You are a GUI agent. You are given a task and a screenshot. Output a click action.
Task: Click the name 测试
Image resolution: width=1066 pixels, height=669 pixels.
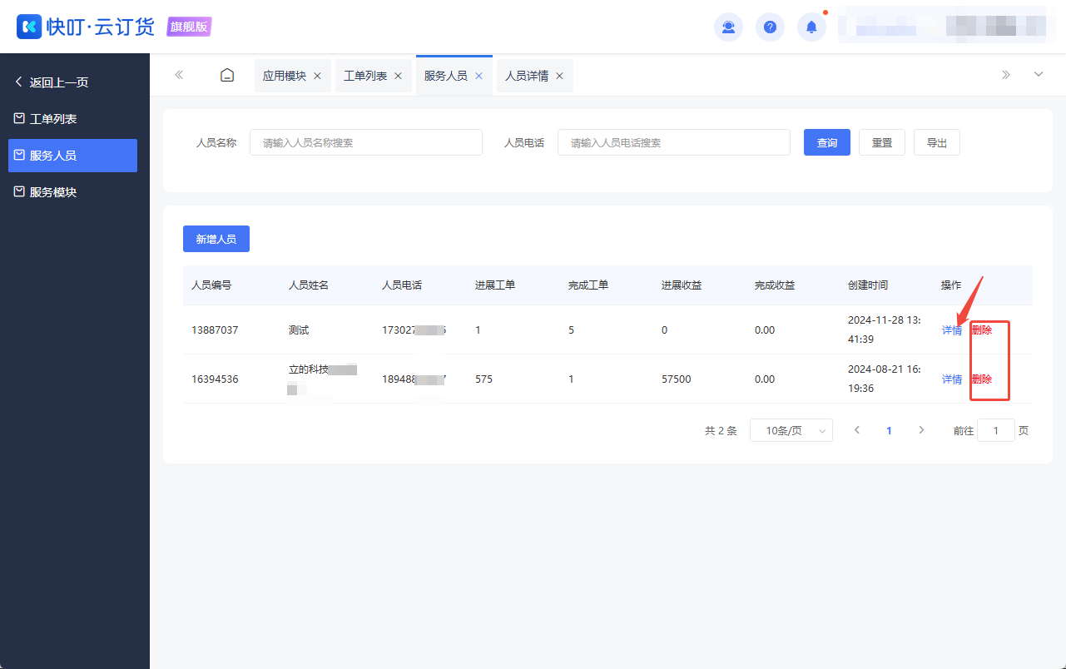click(x=299, y=330)
